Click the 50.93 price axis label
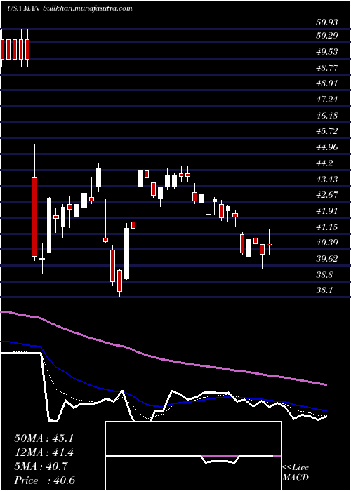Image resolution: width=351 pixels, height=491 pixels. pos(327,22)
